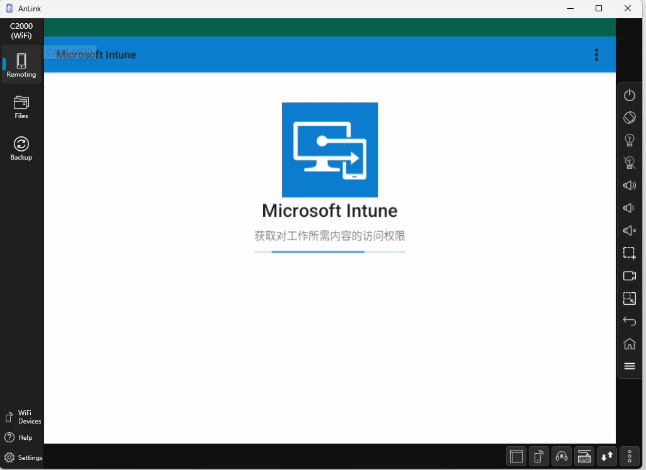Click the AnLink app icon in title bar
The image size is (646, 470).
tap(9, 8)
